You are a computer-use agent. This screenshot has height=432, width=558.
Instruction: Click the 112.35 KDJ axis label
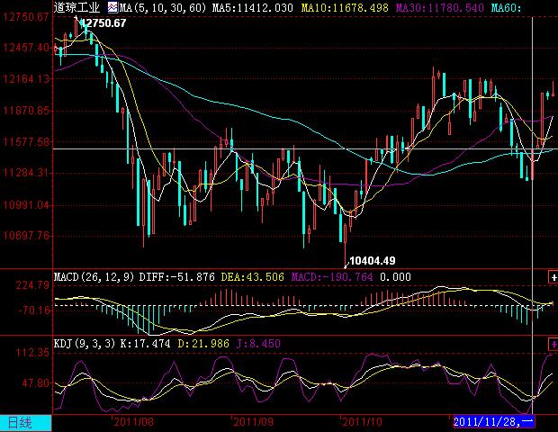coord(32,353)
